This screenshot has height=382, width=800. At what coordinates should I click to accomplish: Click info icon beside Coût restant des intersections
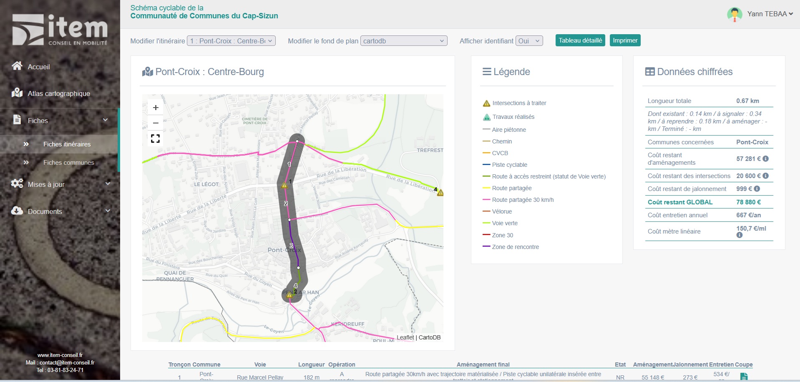[x=765, y=176]
